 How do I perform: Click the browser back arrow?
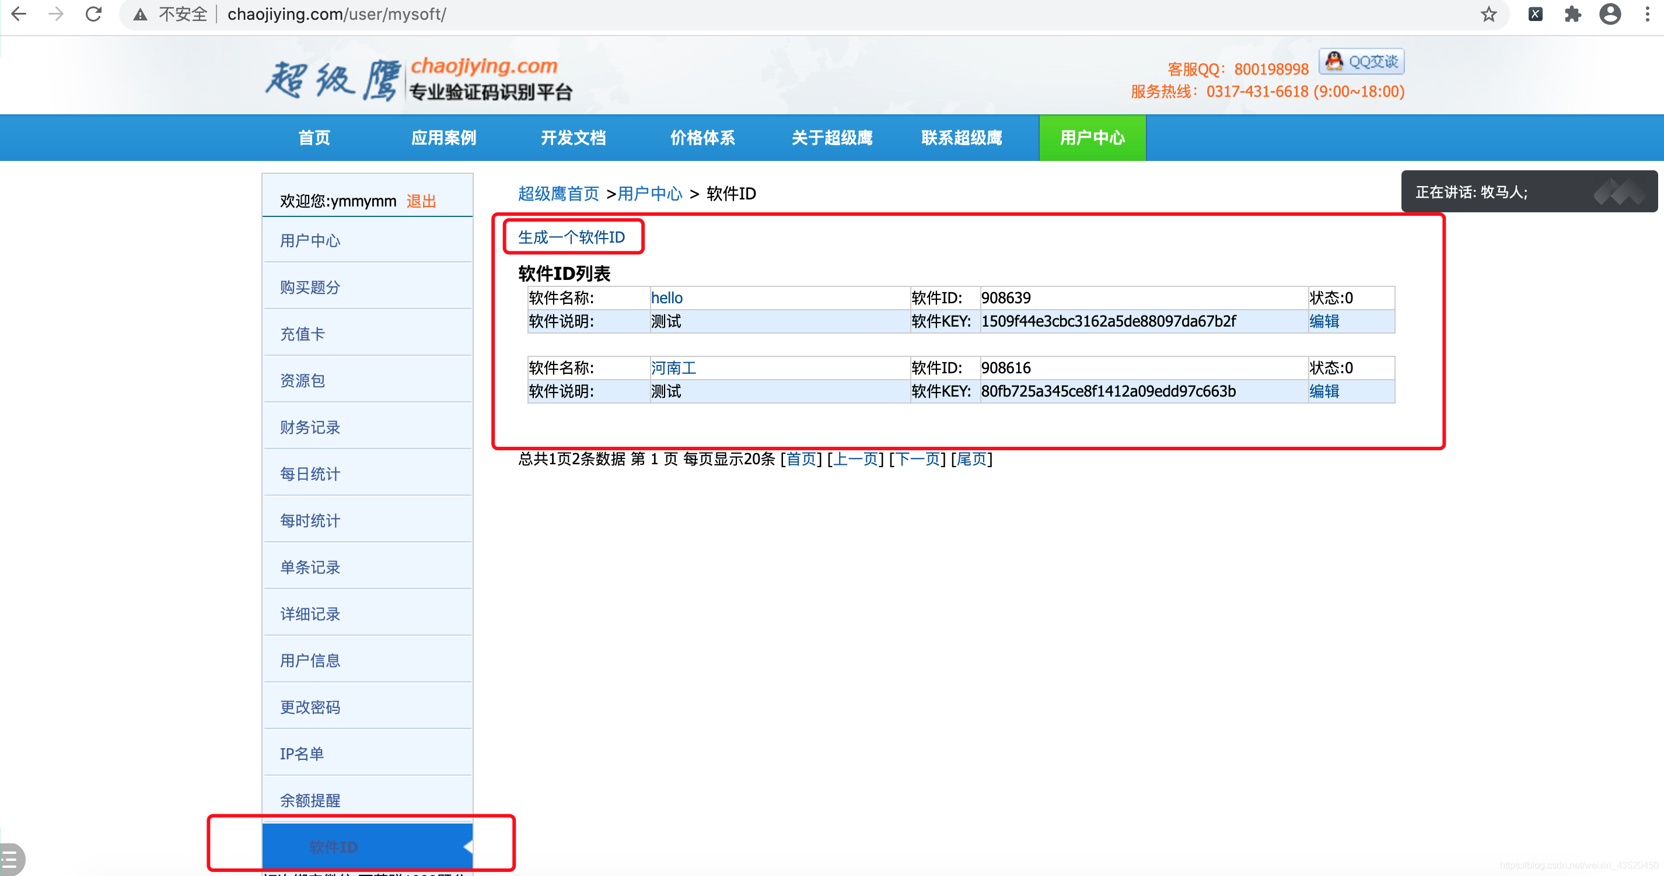(19, 14)
